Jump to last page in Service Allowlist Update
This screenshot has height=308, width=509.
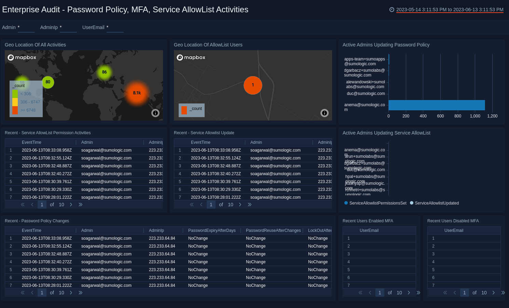pos(250,205)
